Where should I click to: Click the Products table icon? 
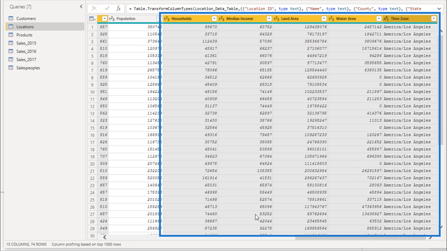coord(11,35)
